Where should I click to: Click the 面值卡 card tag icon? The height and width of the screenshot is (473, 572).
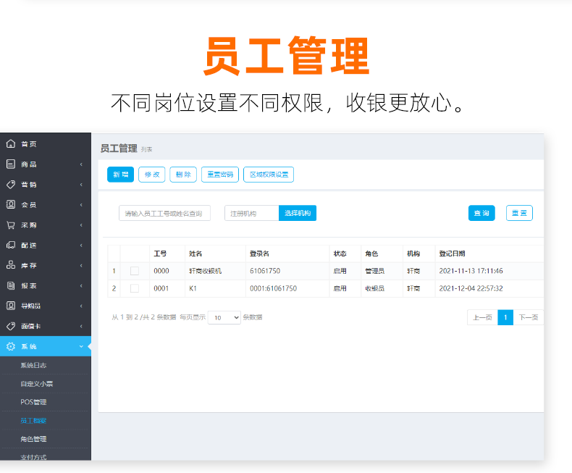click(x=11, y=326)
